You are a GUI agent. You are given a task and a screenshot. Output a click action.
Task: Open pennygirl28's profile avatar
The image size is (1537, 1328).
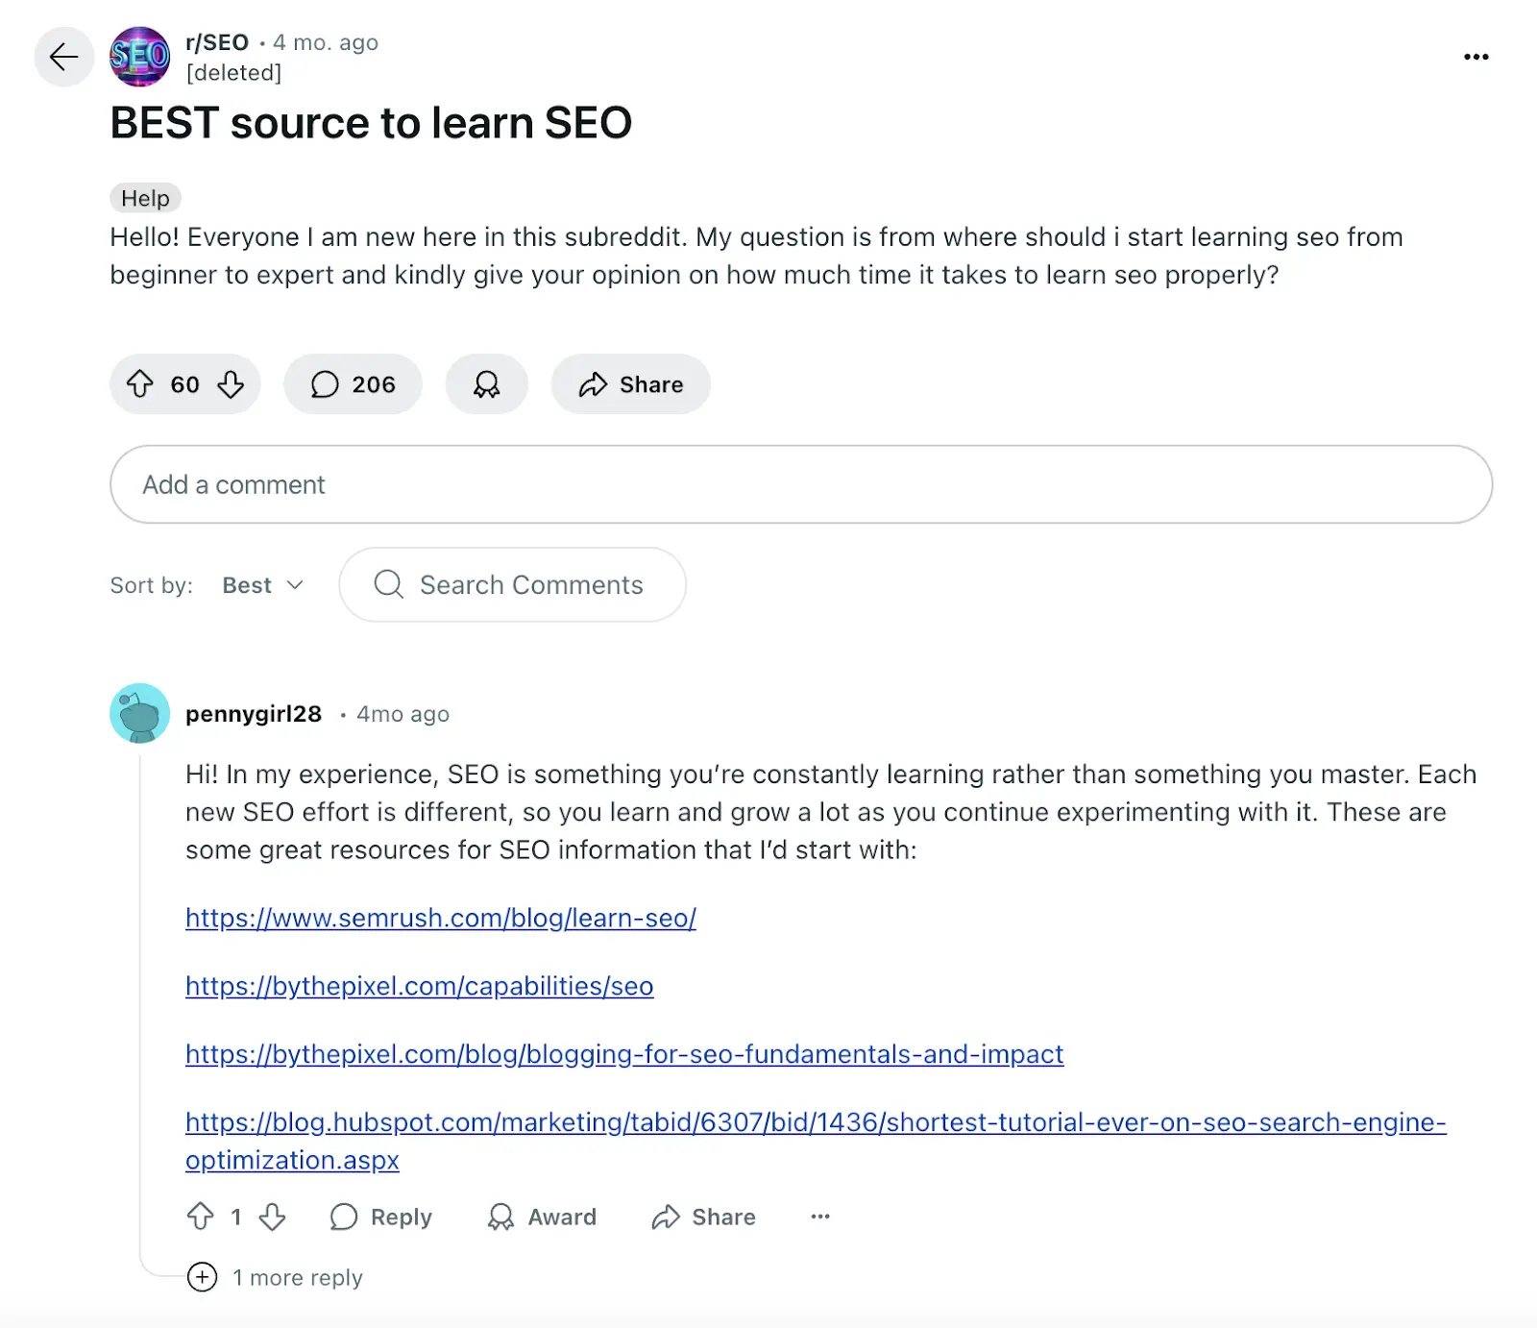(x=141, y=712)
